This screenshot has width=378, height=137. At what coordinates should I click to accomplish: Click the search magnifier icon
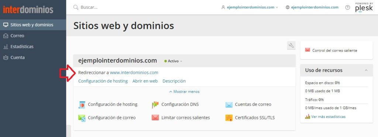(76, 7)
